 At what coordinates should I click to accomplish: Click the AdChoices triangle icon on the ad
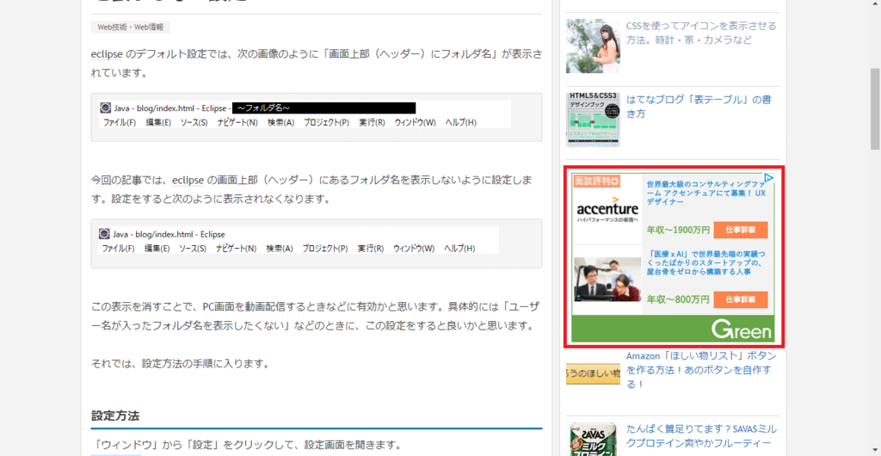[769, 179]
